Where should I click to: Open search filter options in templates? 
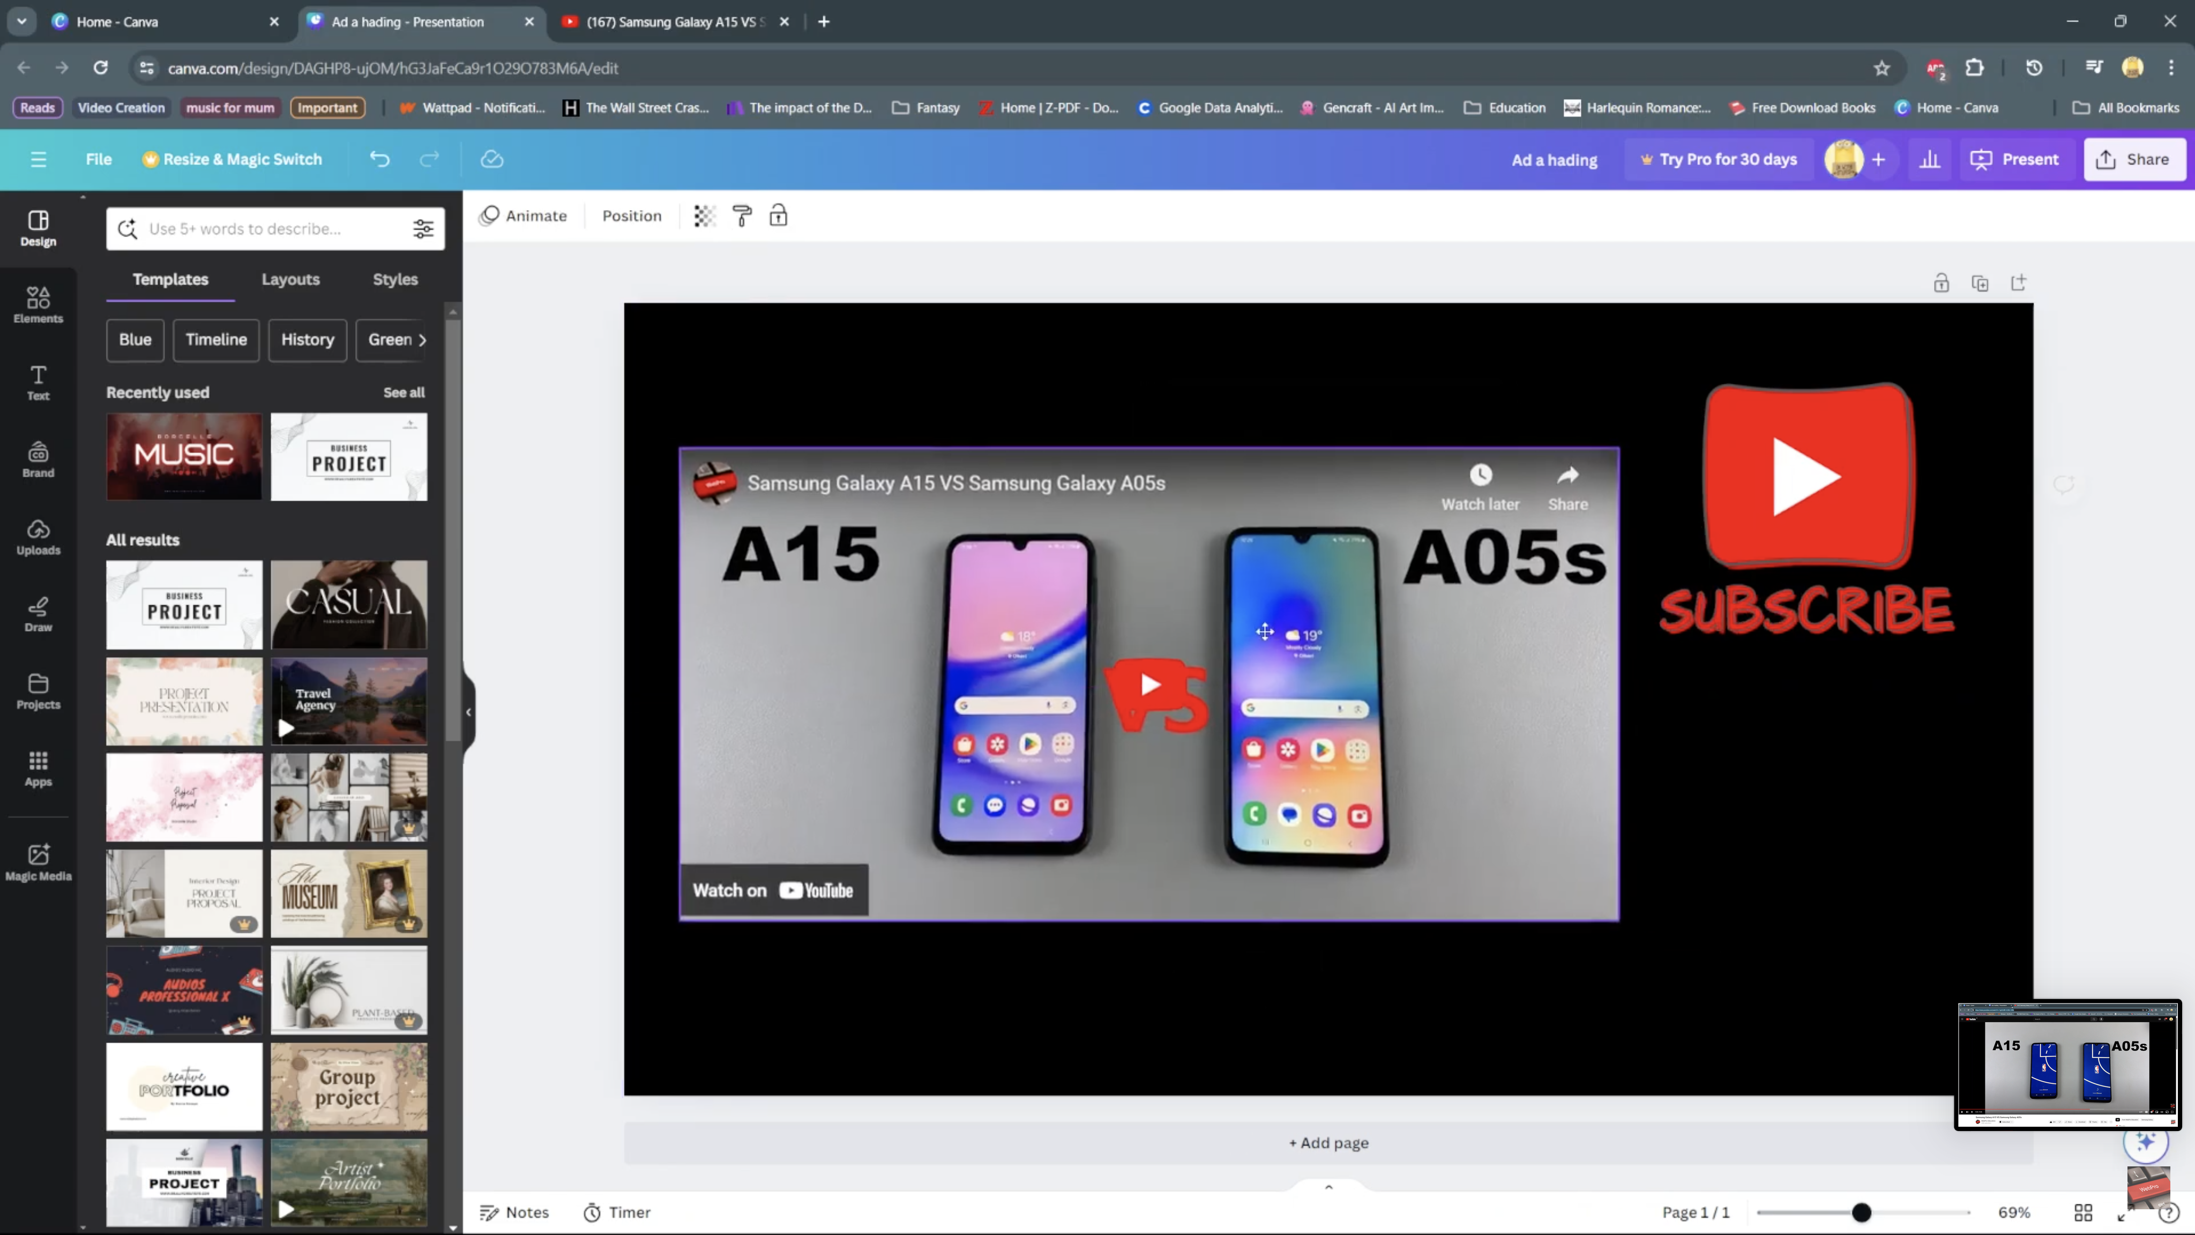pyautogui.click(x=423, y=228)
